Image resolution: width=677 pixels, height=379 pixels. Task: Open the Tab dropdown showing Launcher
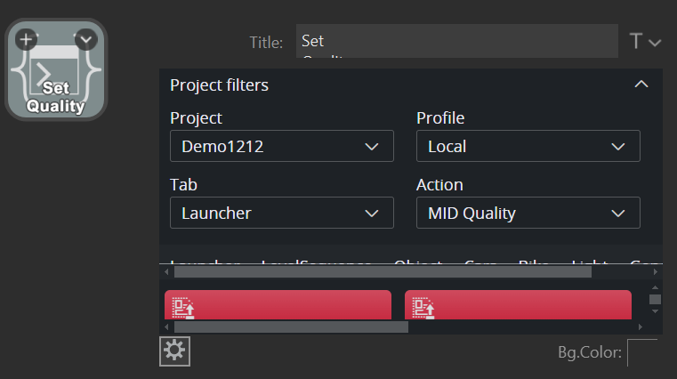[x=281, y=213]
